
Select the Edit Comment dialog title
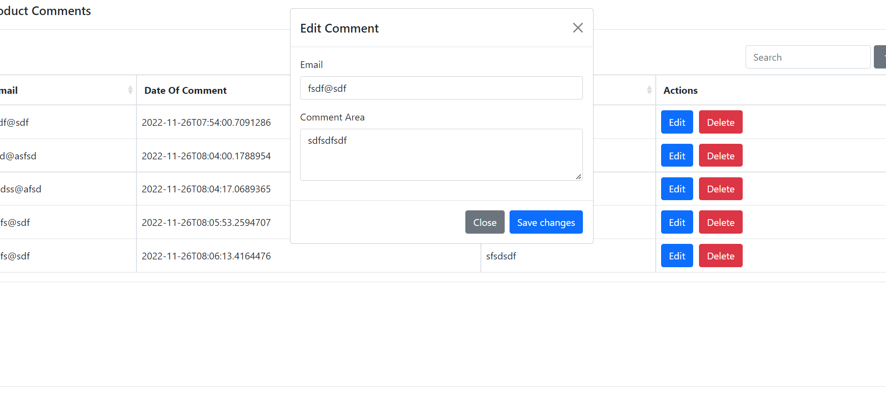point(339,28)
